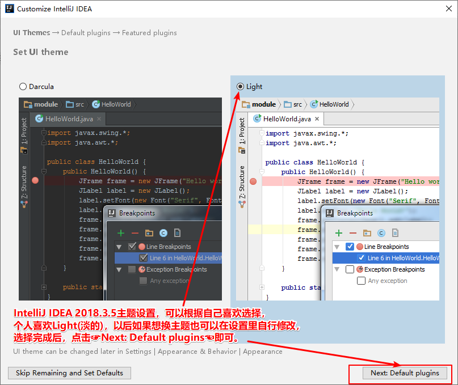Collapse the Exception Breakpoints tree node
Image resolution: width=458 pixels, height=385 pixels.
(337, 269)
